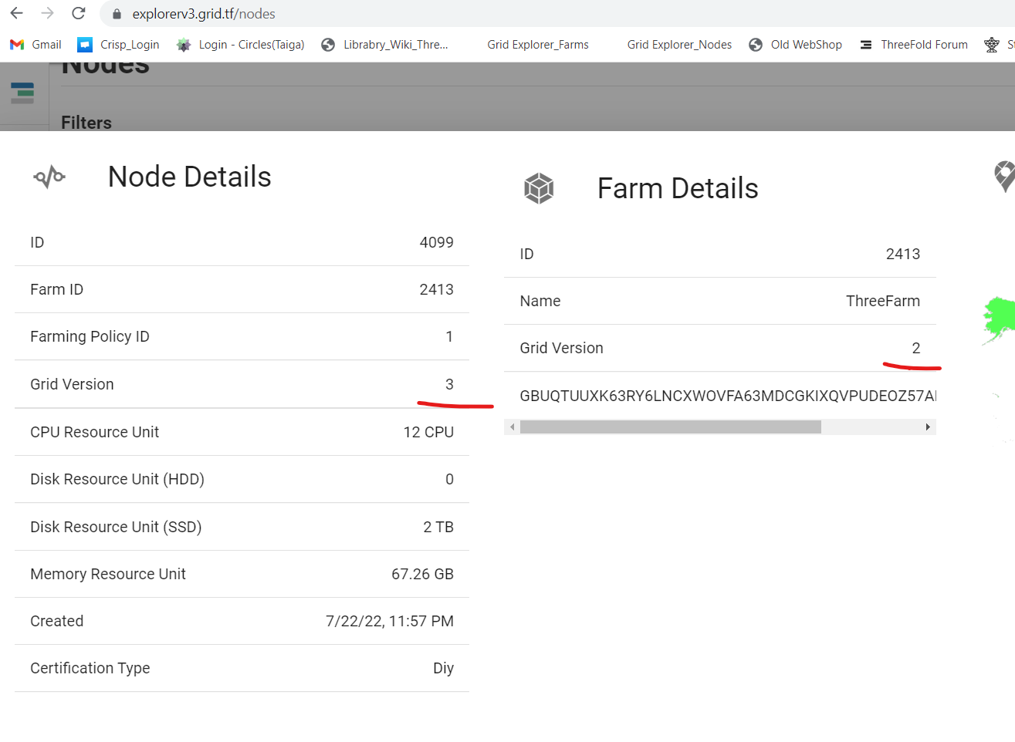1015x742 pixels.
Task: Click the Old WebShop globe icon
Action: click(755, 44)
